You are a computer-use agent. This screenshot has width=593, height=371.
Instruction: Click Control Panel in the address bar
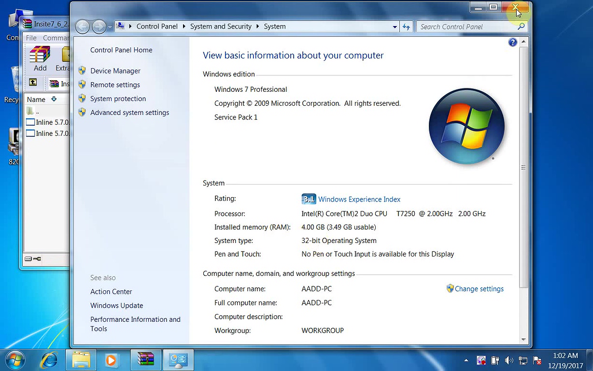[157, 27]
